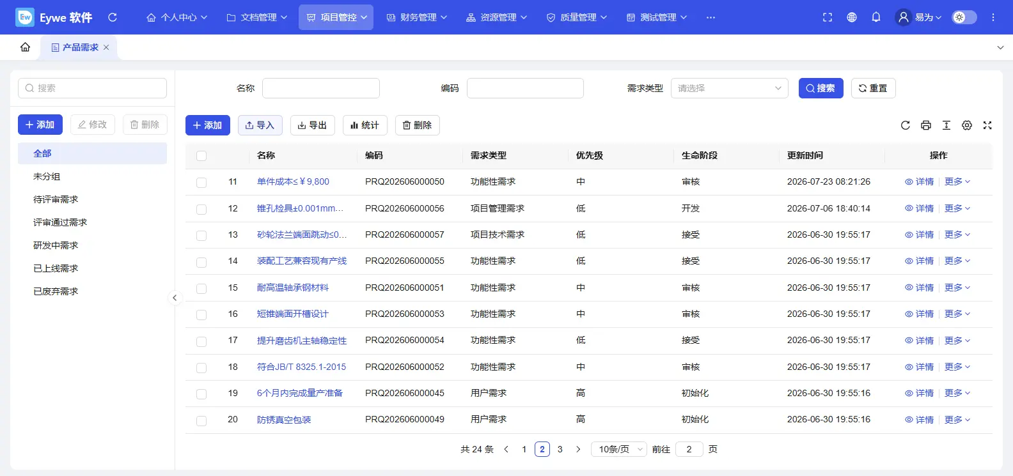Expand 更多 for row 11

[957, 182]
